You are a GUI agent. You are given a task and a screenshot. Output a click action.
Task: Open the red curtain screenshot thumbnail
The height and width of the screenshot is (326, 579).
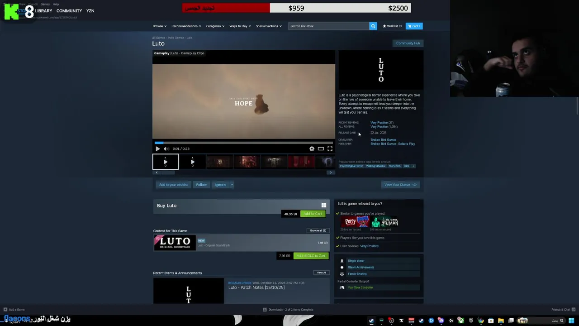point(301,162)
